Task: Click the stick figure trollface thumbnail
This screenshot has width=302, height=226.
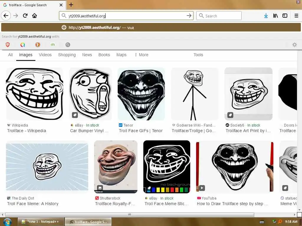Action: coord(195,94)
